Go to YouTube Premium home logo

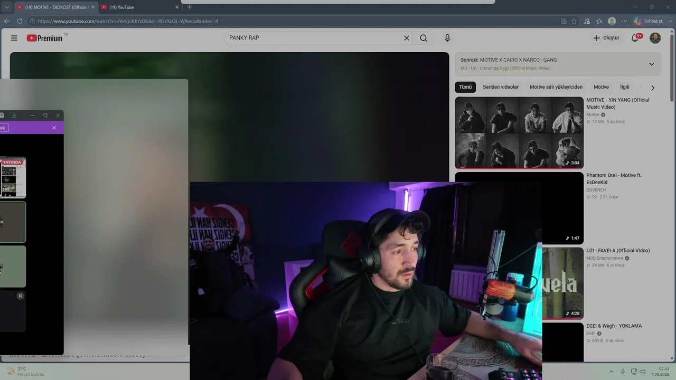pyautogui.click(x=45, y=38)
